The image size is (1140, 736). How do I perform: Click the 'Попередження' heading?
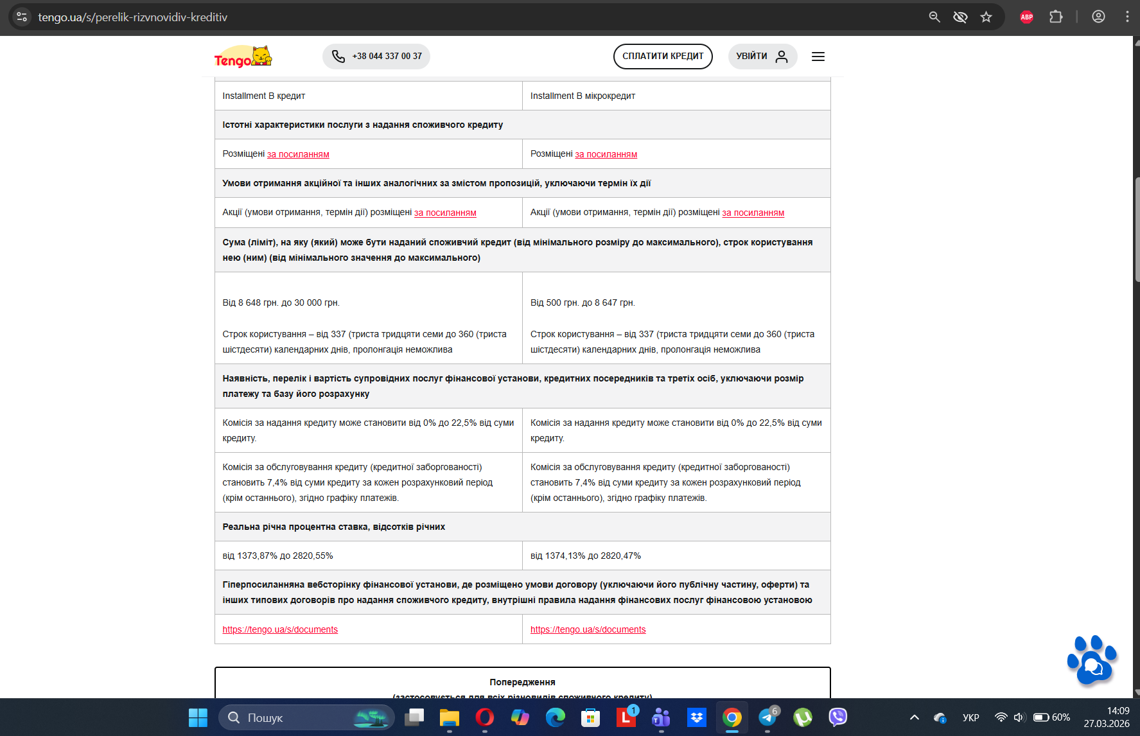coord(523,682)
